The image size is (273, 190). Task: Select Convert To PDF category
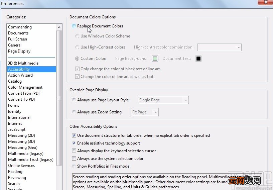pyautogui.click(x=22, y=99)
